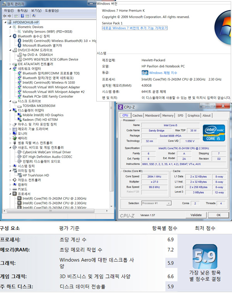
Task: Click the OK button in CPU-Z
Action: point(218,215)
